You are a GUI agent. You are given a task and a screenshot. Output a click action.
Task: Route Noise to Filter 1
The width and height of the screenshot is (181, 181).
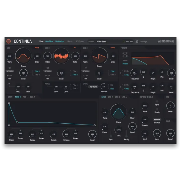[75, 85]
